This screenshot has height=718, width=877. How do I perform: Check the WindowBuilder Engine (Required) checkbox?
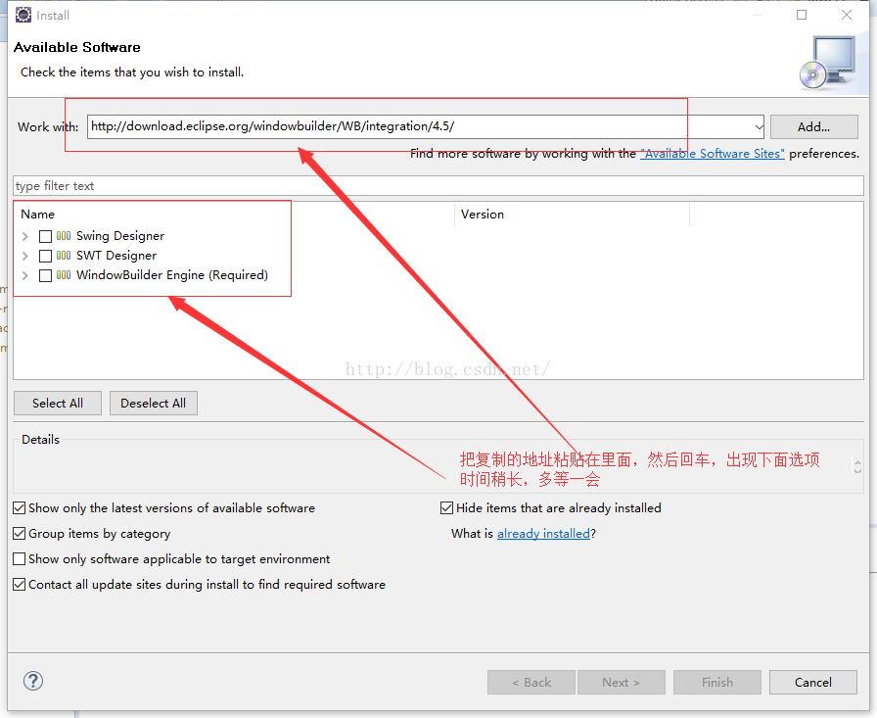[45, 275]
